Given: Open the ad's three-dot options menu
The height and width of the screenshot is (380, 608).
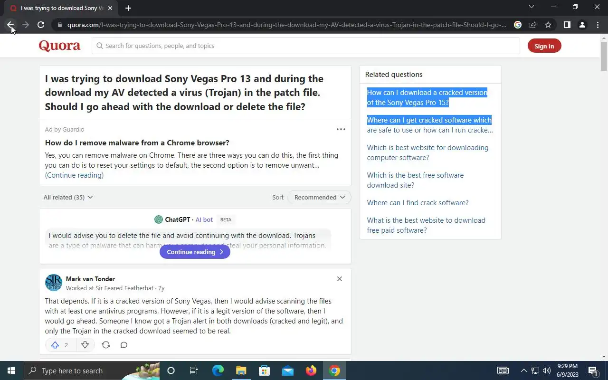Looking at the screenshot, I should point(341,129).
